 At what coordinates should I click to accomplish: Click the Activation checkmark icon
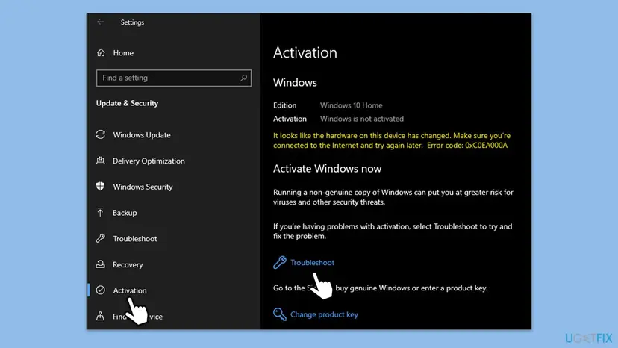[x=101, y=290]
